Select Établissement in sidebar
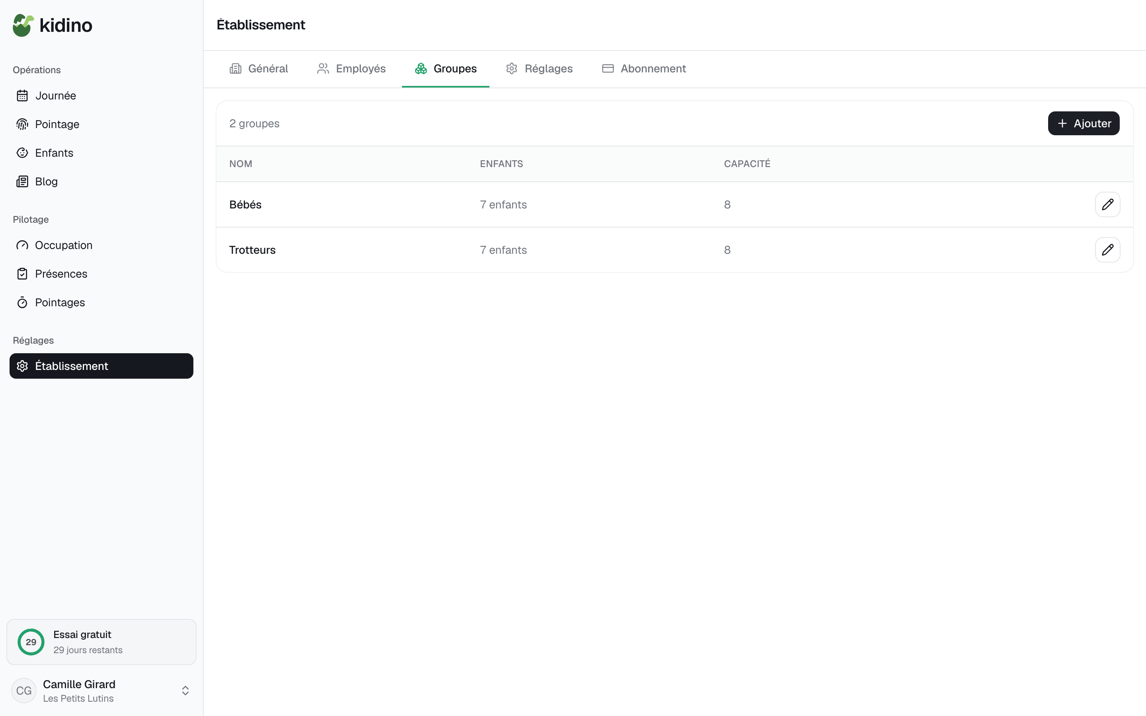The image size is (1146, 716). [x=101, y=366]
